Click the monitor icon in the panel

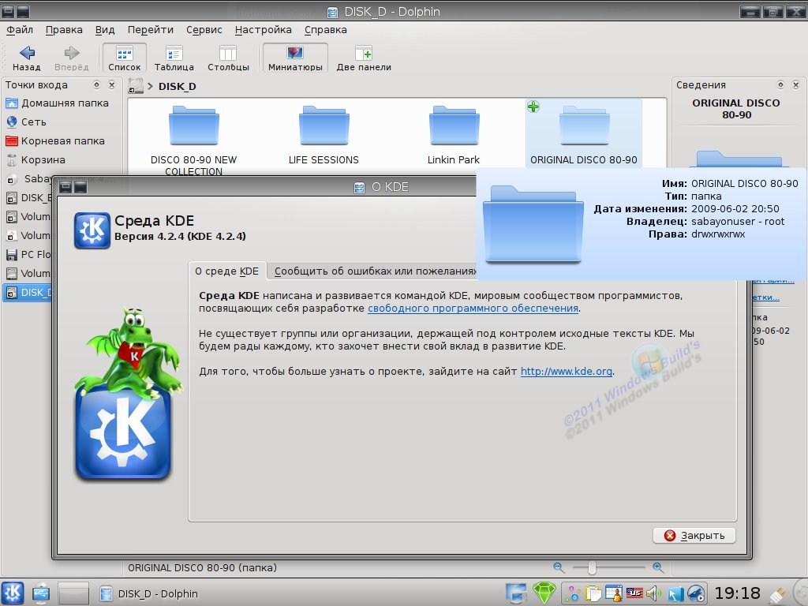click(x=516, y=593)
